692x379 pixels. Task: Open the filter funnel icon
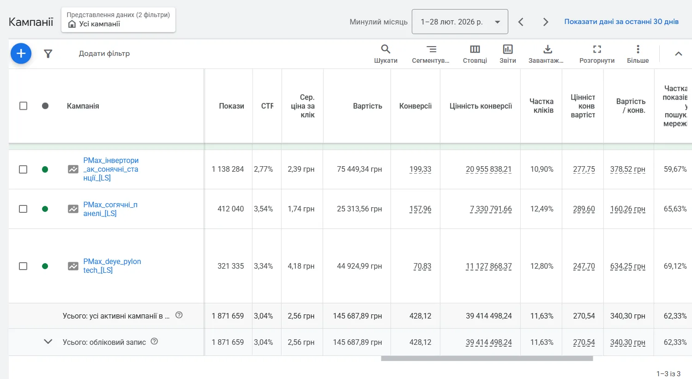click(x=48, y=54)
